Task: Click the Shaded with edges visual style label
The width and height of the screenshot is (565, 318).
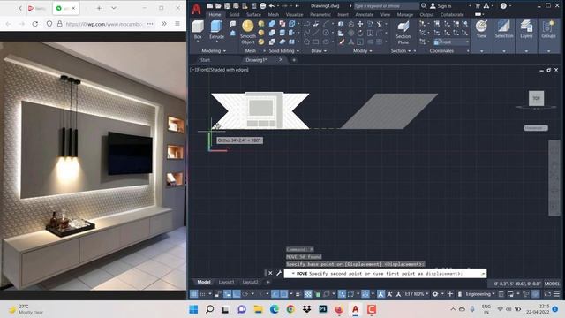Action: [230, 70]
